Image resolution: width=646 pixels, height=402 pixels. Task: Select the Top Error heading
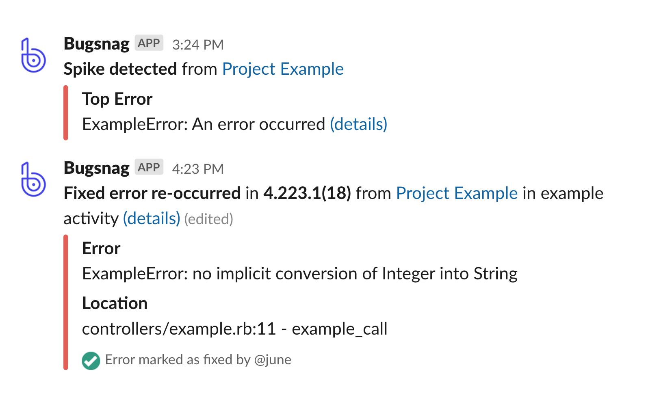coord(117,99)
